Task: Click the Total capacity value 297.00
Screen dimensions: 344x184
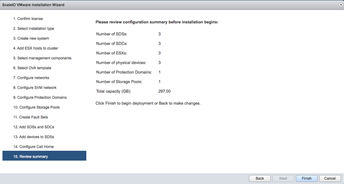Action: click(x=165, y=91)
